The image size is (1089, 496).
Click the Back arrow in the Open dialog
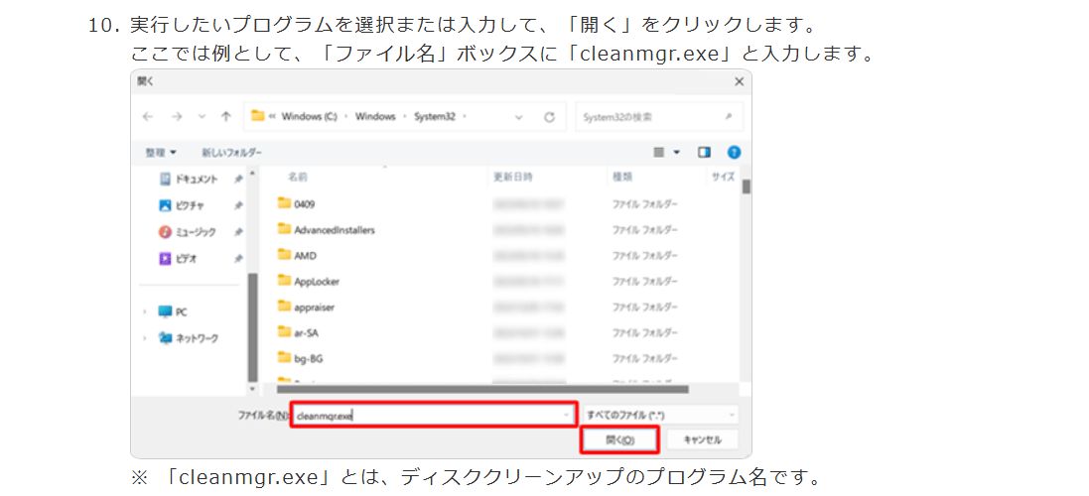147,117
